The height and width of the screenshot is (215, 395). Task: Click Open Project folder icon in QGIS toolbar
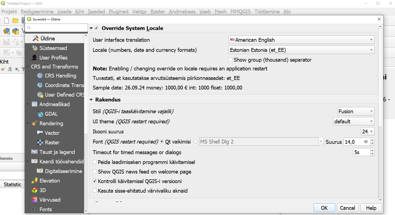coord(15,20)
